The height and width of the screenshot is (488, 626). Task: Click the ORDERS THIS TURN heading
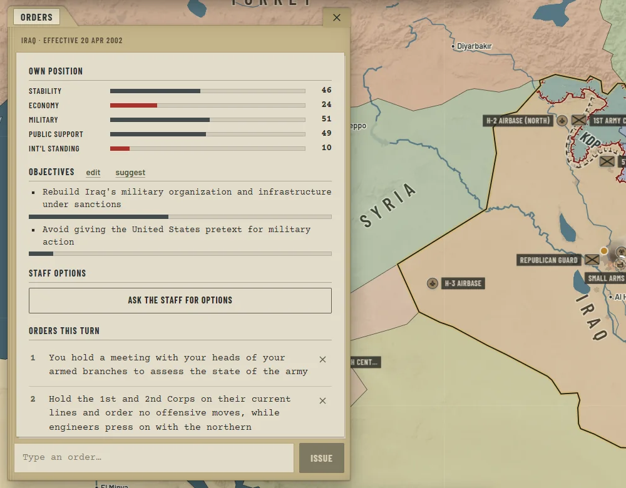(x=64, y=331)
